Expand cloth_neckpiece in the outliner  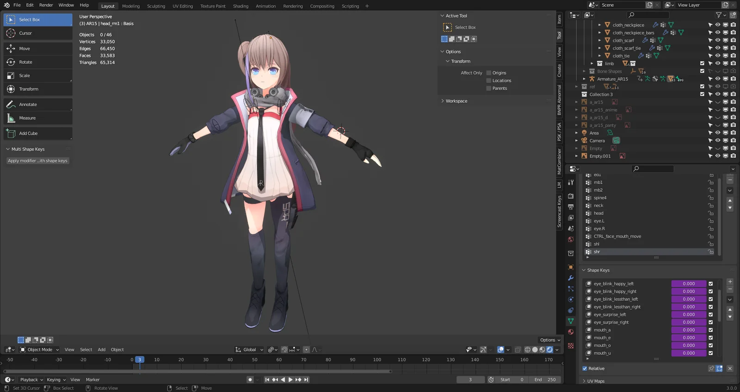[599, 25]
